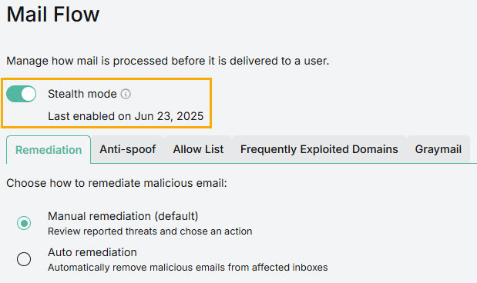Click the Manual remediation (default) label
The width and height of the screenshot is (477, 283).
pyautogui.click(x=123, y=216)
